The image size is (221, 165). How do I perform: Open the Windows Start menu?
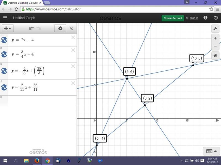coord(5,161)
